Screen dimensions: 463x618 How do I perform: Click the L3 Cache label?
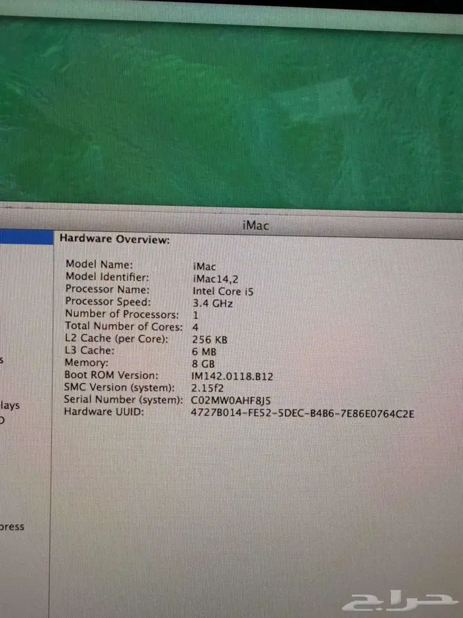pos(89,350)
